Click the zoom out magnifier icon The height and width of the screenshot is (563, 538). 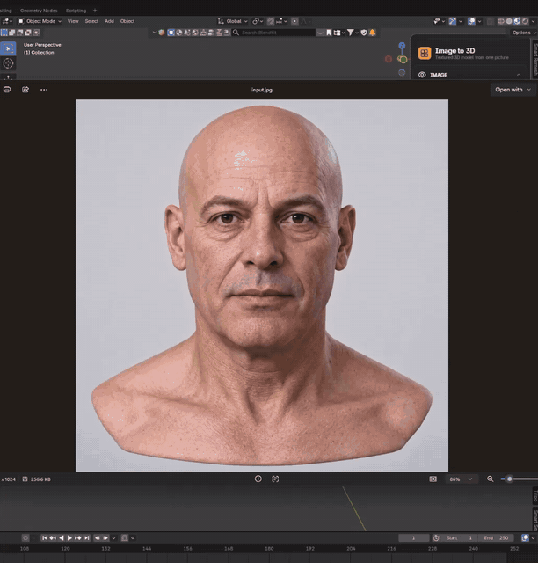click(491, 479)
